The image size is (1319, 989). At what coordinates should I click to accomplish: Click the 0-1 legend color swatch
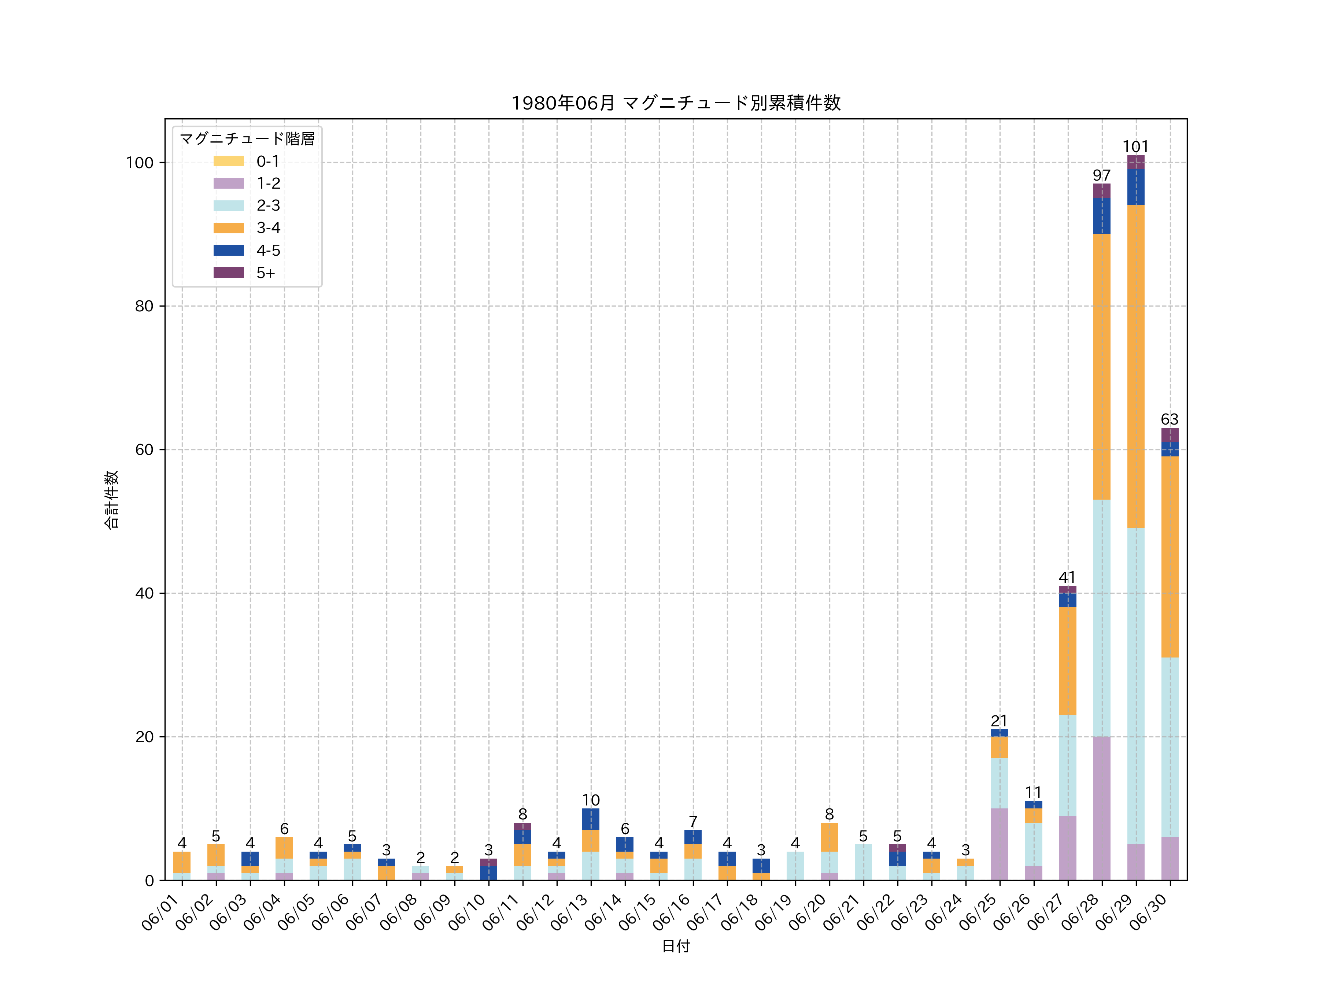click(228, 161)
